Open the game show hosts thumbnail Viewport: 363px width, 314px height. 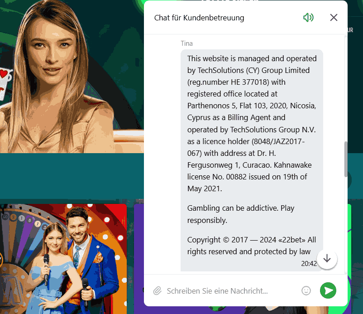63,259
